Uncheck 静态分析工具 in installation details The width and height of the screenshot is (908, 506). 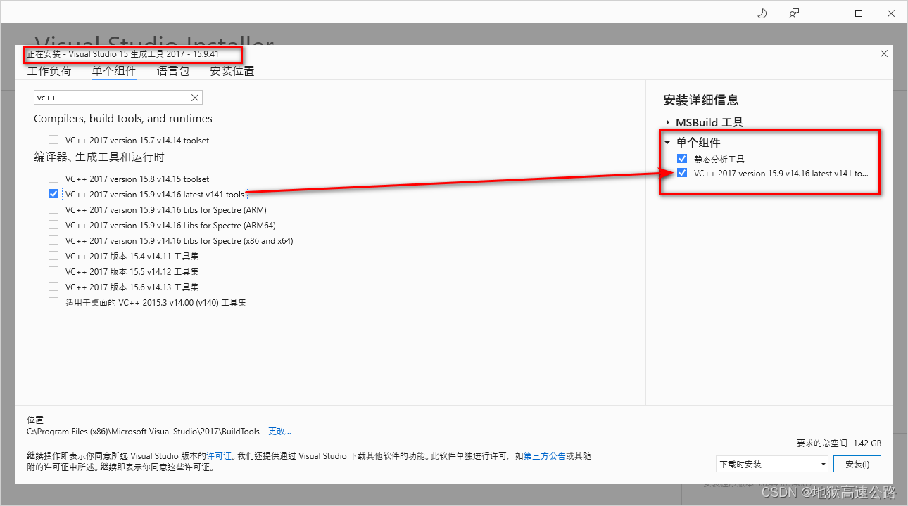coord(682,159)
